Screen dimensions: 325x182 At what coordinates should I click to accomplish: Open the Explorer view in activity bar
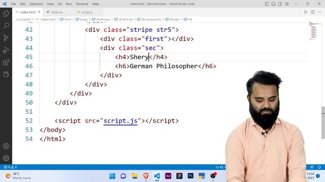pos(6,14)
